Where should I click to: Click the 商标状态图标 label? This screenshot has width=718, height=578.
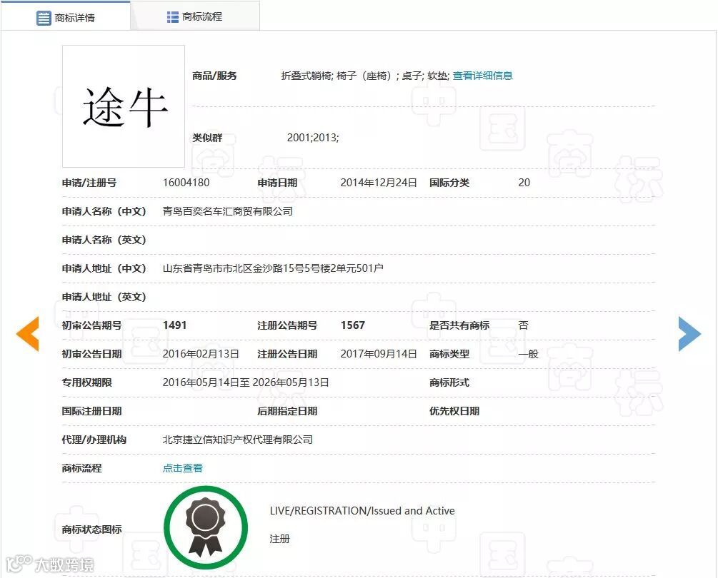click(x=91, y=529)
